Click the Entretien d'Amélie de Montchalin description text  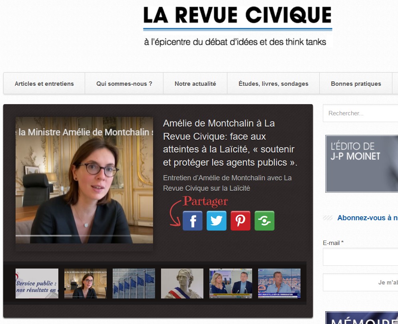tap(227, 183)
